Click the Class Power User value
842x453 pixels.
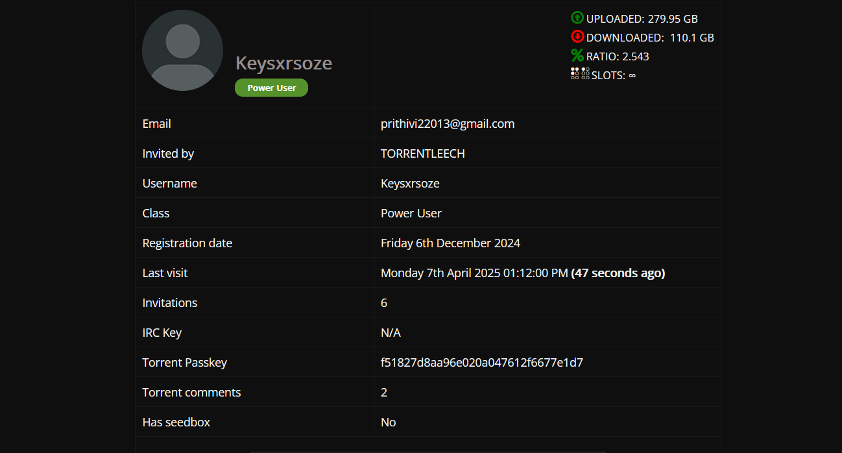[x=411, y=213]
